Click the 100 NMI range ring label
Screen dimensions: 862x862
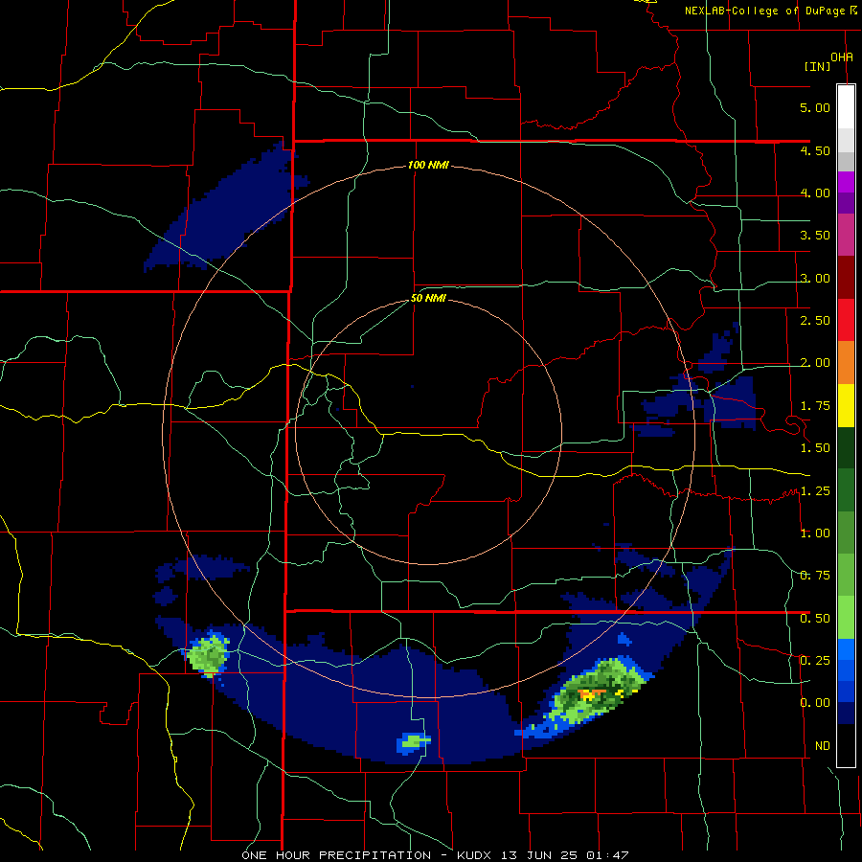coord(428,165)
